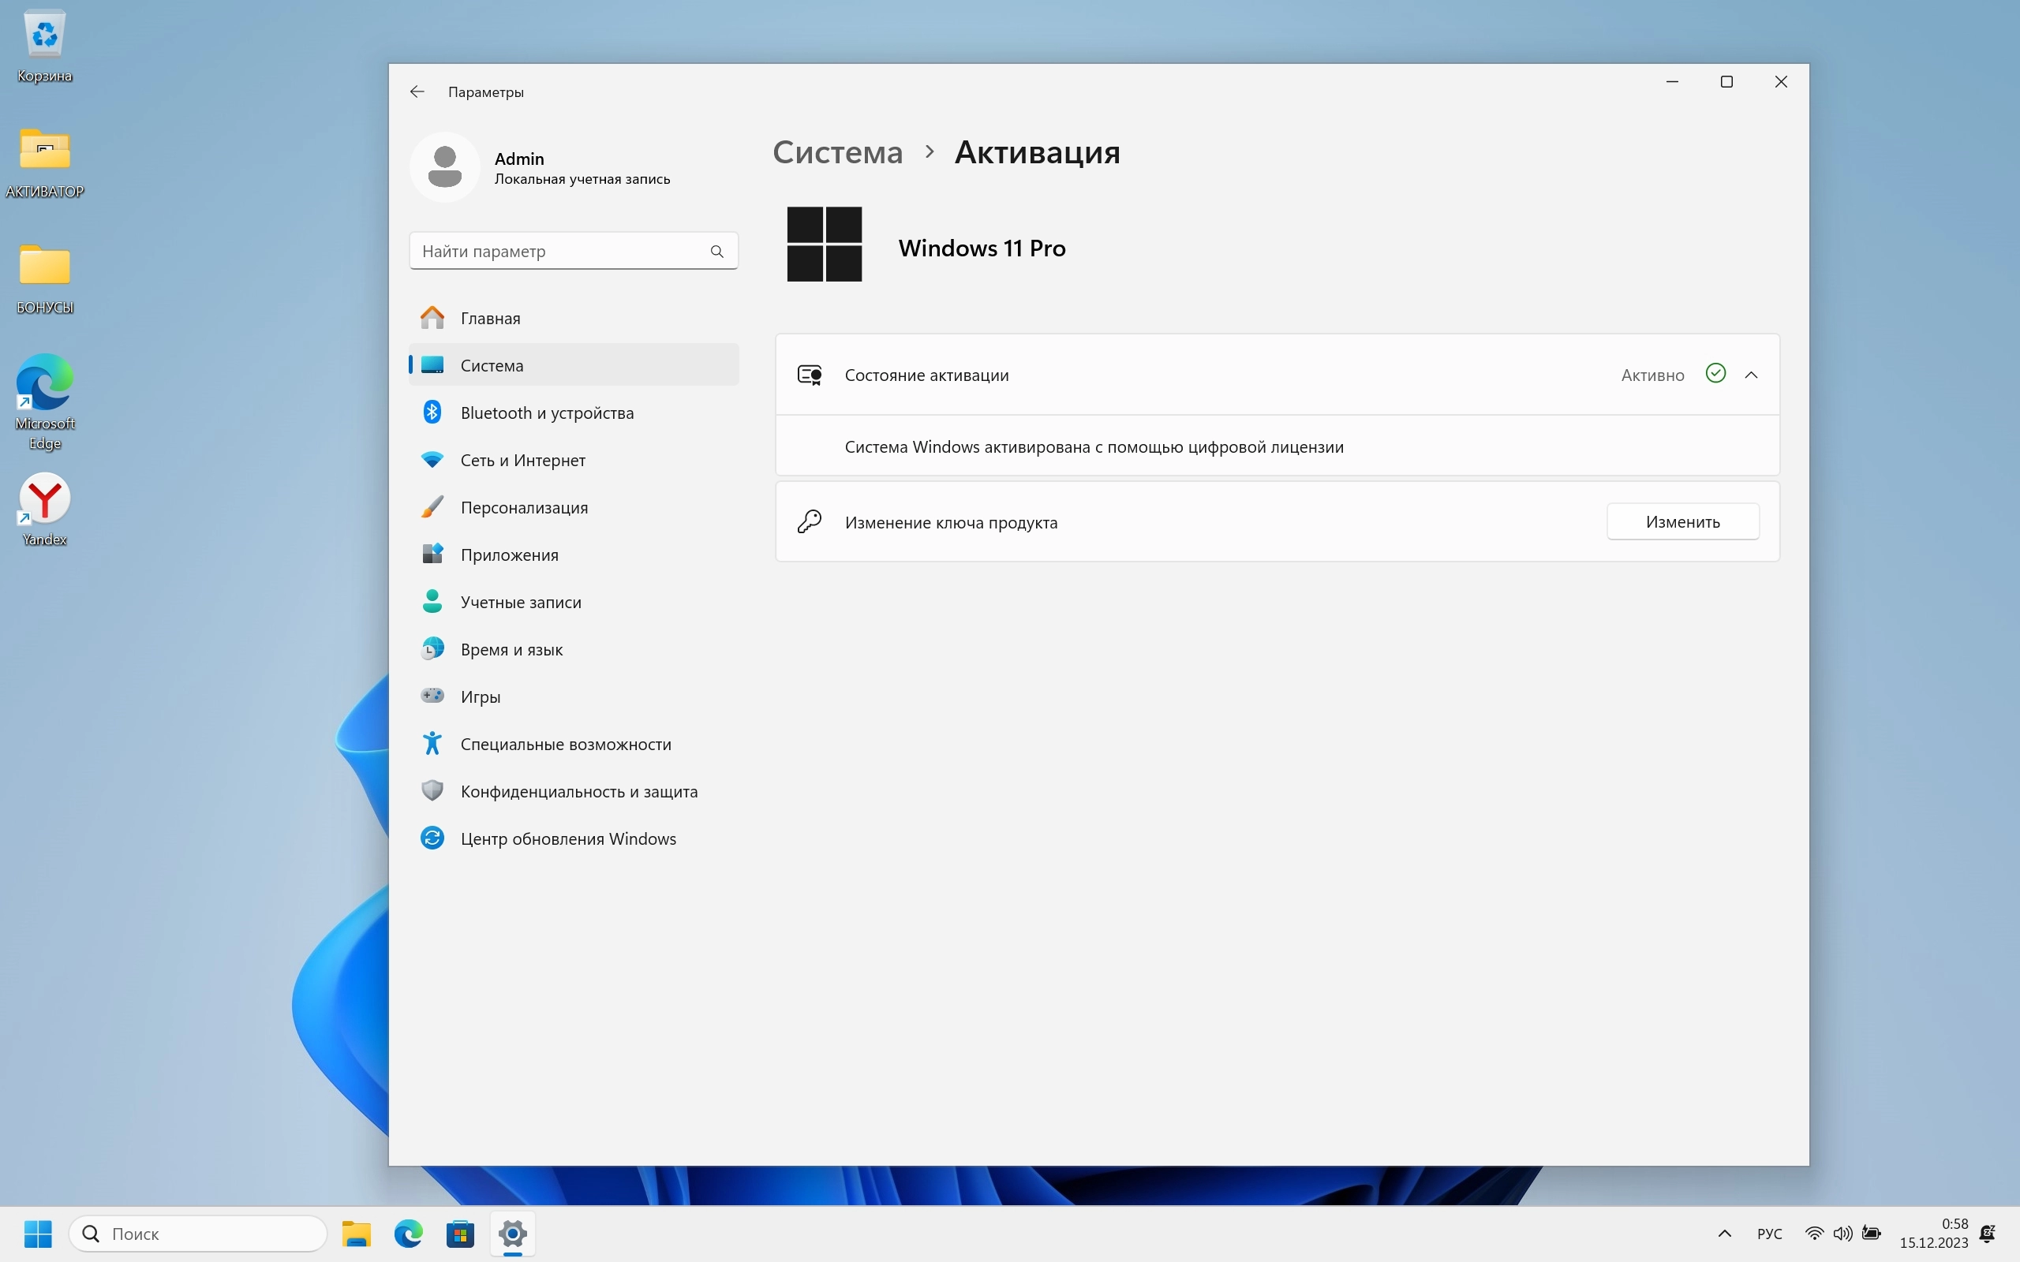Image resolution: width=2020 pixels, height=1262 pixels.
Task: Open Bluetooth и устройства section
Action: [x=547, y=413]
